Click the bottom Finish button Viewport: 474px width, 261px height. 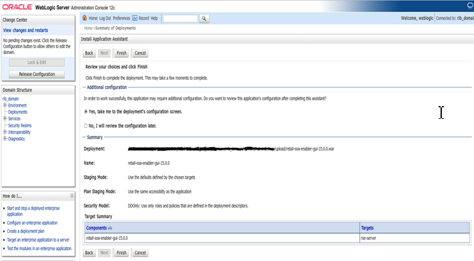[122, 253]
